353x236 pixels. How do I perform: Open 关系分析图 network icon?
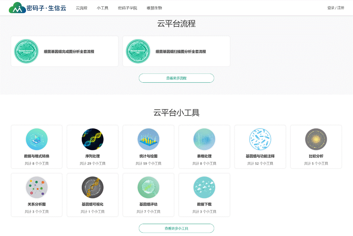[37, 187]
